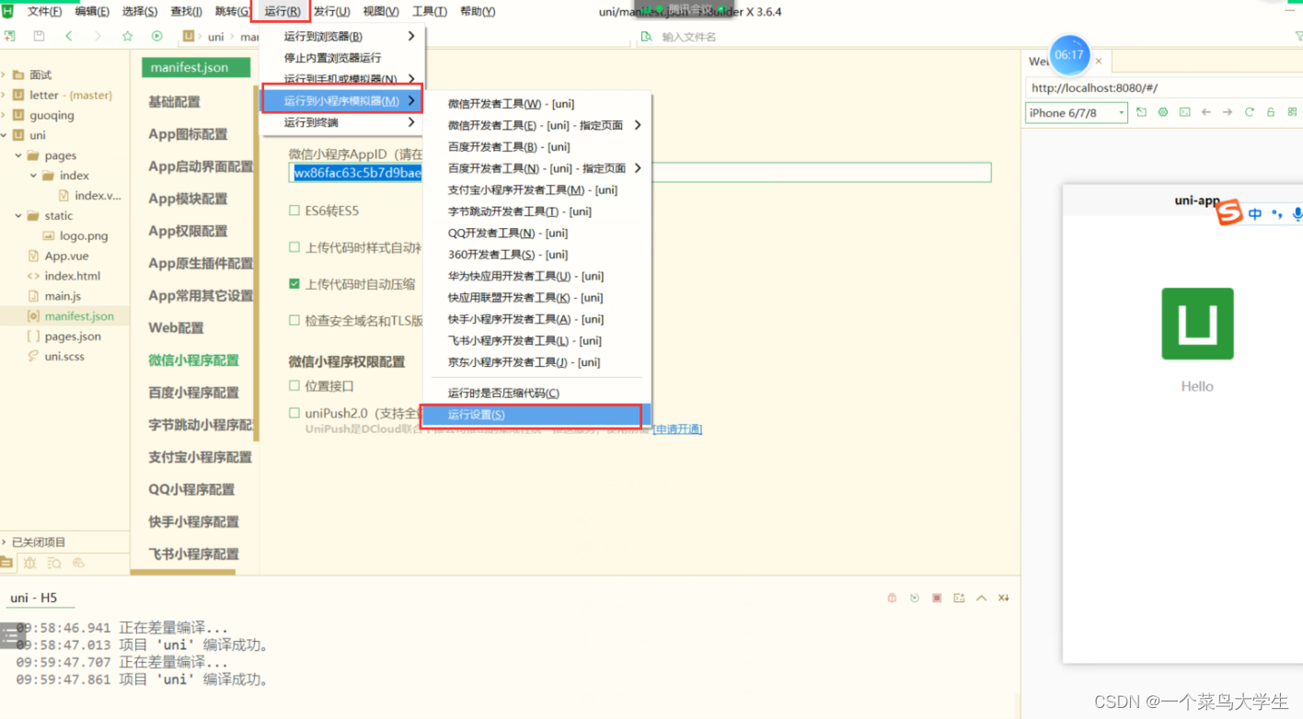Open QQ小程序配置 settings section
Viewport: 1303px width, 719px height.
pos(191,489)
